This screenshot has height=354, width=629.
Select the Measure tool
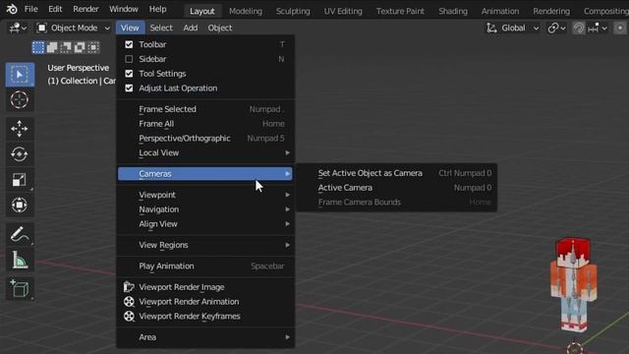[x=20, y=260]
